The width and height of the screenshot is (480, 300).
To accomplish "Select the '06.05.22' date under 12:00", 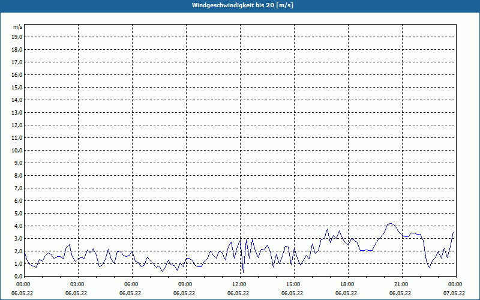I will click(x=238, y=293).
